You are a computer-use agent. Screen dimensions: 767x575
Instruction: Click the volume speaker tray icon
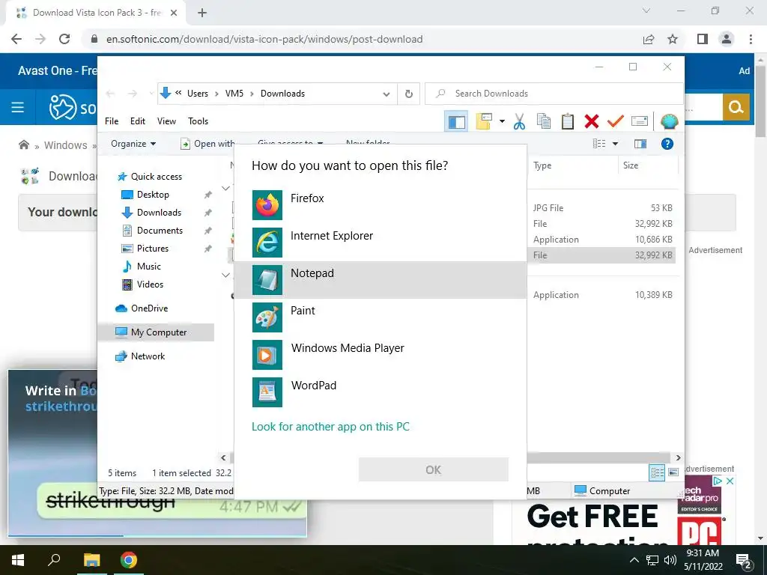pos(670,560)
